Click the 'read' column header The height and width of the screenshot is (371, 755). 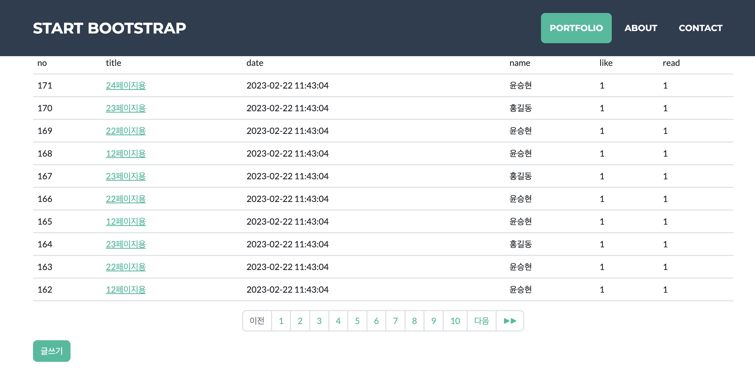click(671, 63)
